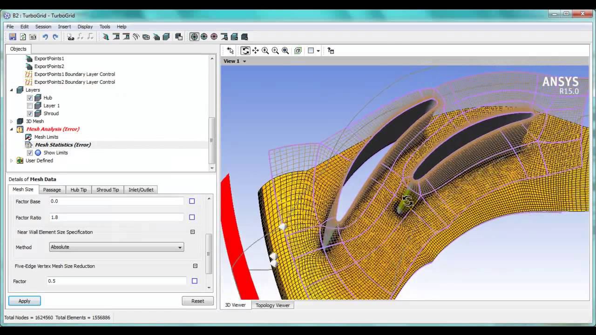This screenshot has height=335, width=596.
Task: Switch to the Inlet/Outlet tab
Action: (x=141, y=190)
